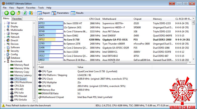The width and height of the screenshot is (197, 109).
Task: Click the Field column header
Action: [57, 67]
